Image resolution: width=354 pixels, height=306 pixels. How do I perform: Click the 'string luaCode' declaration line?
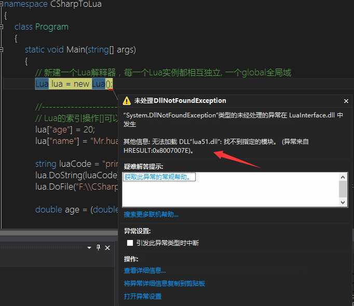77,164
